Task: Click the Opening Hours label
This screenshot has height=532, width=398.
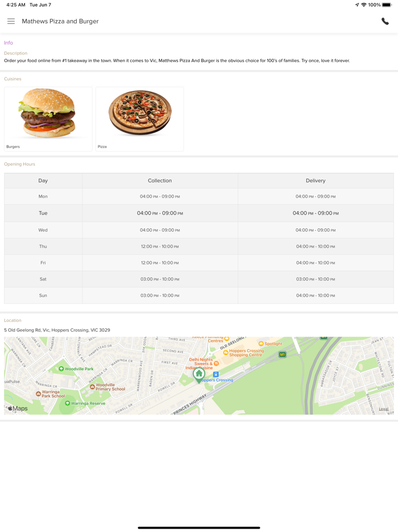Action: (20, 164)
